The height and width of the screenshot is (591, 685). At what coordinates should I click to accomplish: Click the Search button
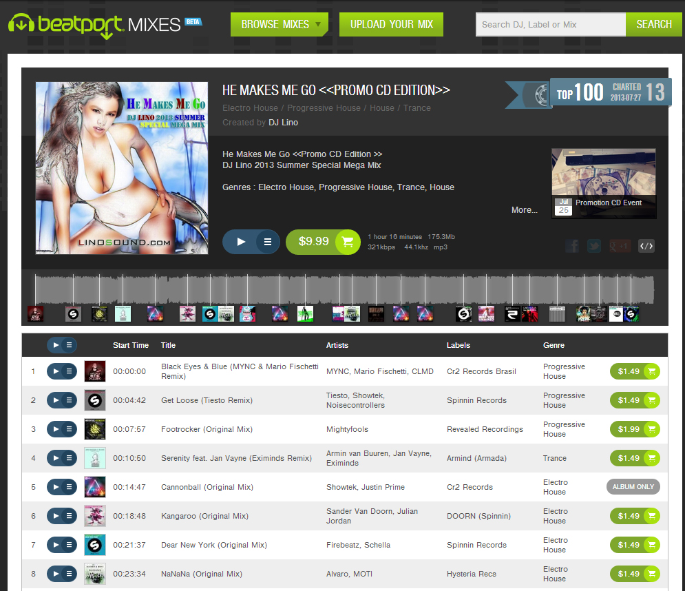click(654, 25)
